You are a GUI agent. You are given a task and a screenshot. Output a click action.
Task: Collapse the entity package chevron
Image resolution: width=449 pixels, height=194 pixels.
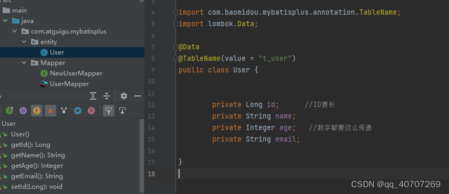click(x=24, y=42)
